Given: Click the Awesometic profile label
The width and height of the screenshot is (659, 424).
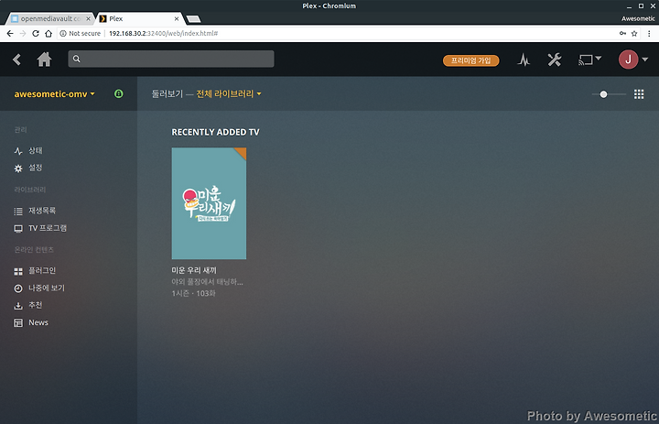Looking at the screenshot, I should pos(638,18).
